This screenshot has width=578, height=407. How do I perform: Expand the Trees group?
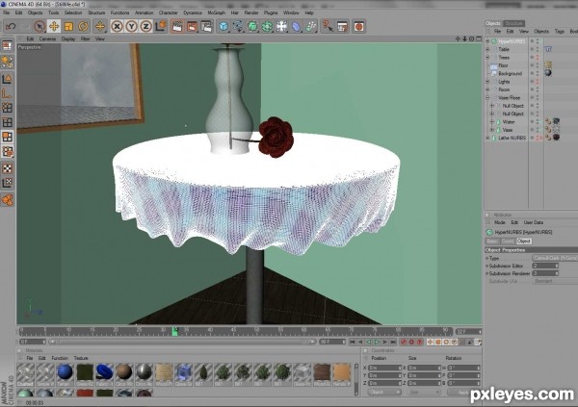(x=487, y=58)
